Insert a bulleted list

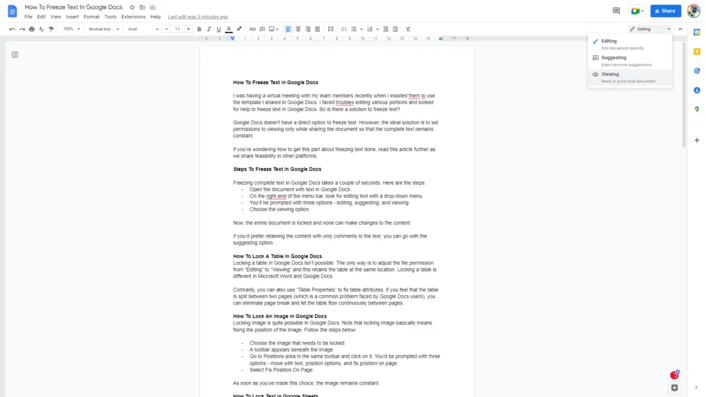click(354, 29)
